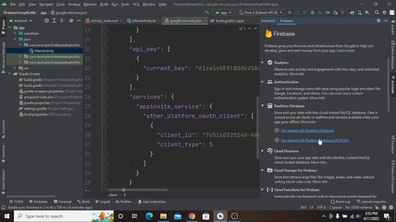This screenshot has height=222, width=396.
Task: Click the Make Project hammer icon
Action: pos(207,12)
